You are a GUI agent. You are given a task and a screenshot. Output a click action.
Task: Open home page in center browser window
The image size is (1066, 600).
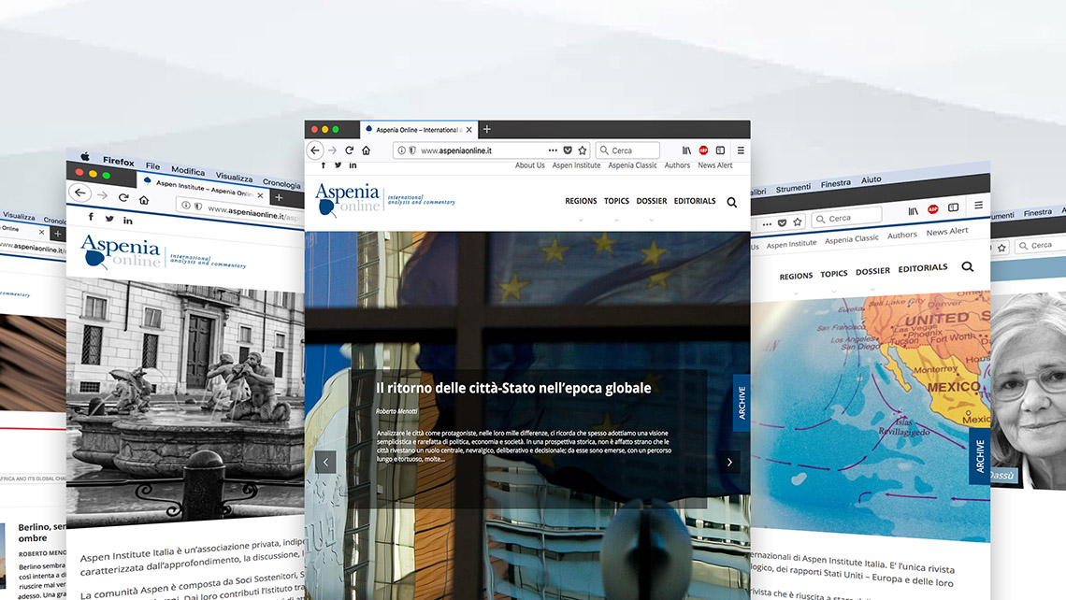pyautogui.click(x=366, y=150)
